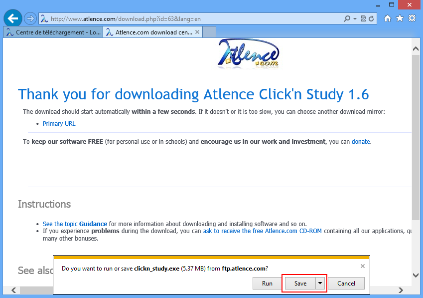Open the Tools gear menu
423x298 pixels.
pyautogui.click(x=412, y=18)
